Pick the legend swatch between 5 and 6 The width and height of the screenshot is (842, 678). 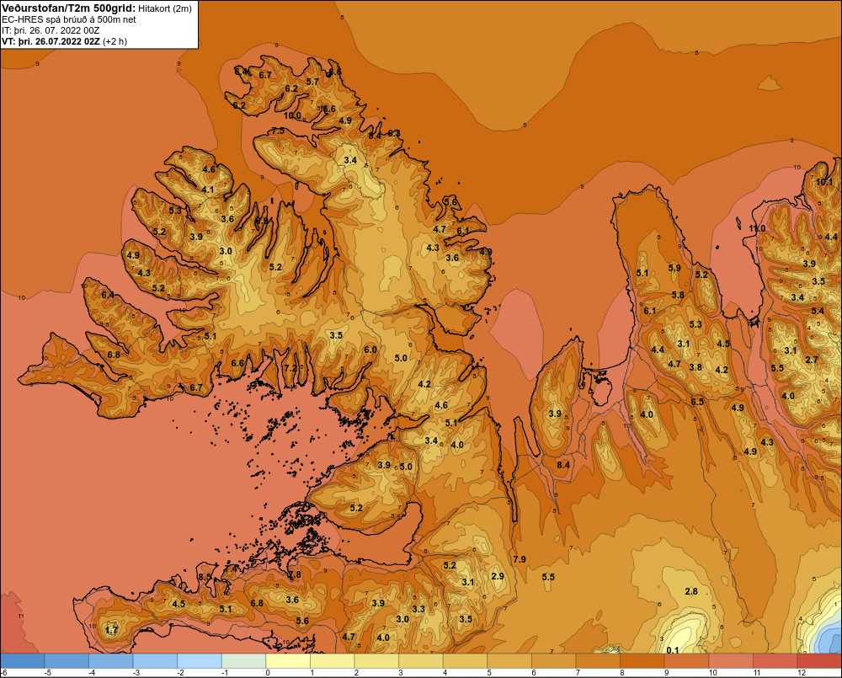click(x=509, y=661)
